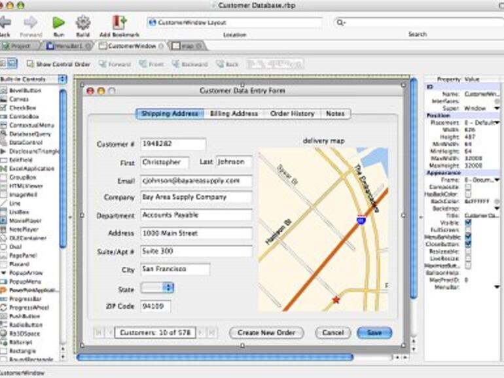The image size is (504, 378).
Task: Select the OLEContainer control icon
Action: [x=3, y=238]
